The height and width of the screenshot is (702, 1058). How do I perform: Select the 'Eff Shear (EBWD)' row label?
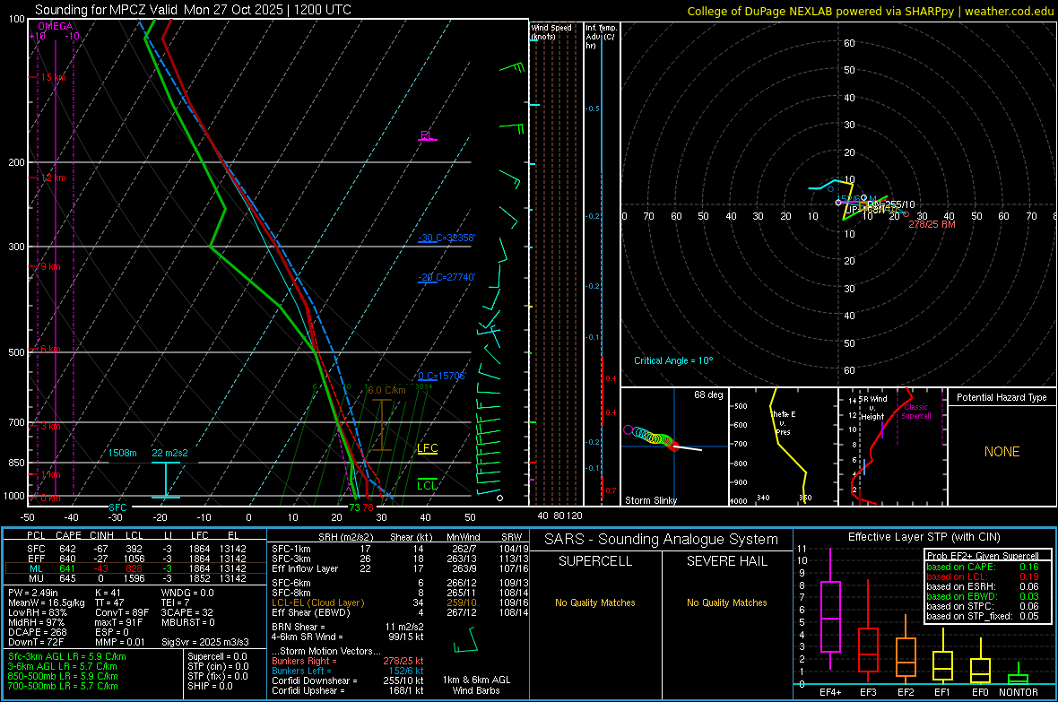[310, 613]
